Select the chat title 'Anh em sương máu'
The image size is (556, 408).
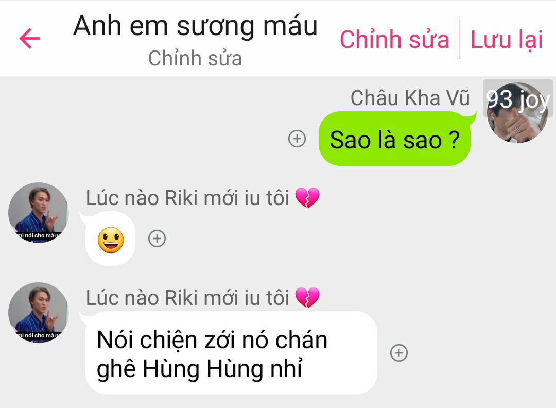[x=195, y=26]
